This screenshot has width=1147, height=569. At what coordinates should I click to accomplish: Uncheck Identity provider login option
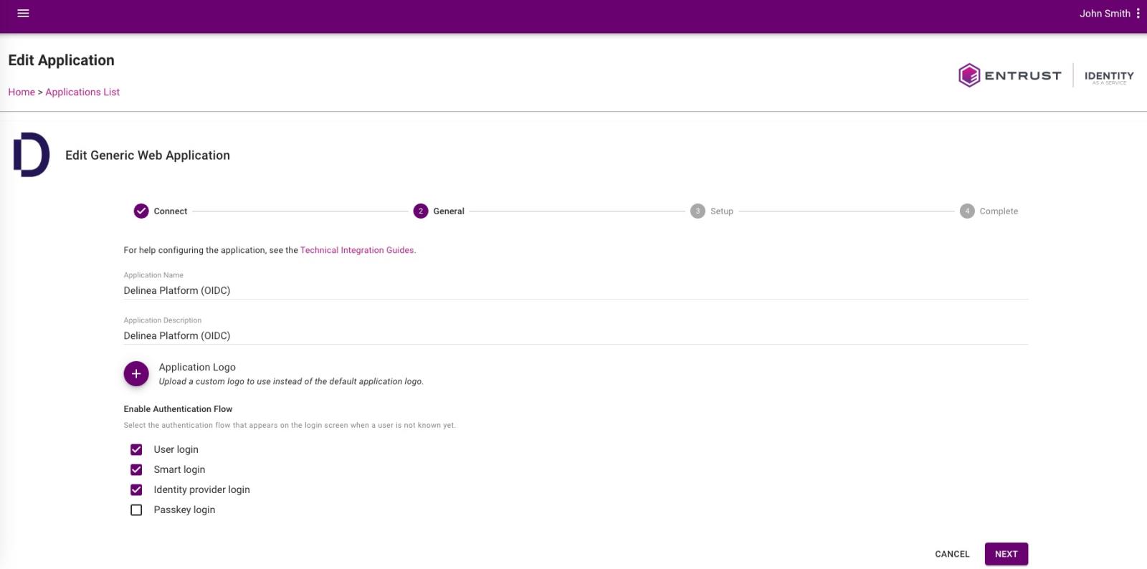click(136, 490)
